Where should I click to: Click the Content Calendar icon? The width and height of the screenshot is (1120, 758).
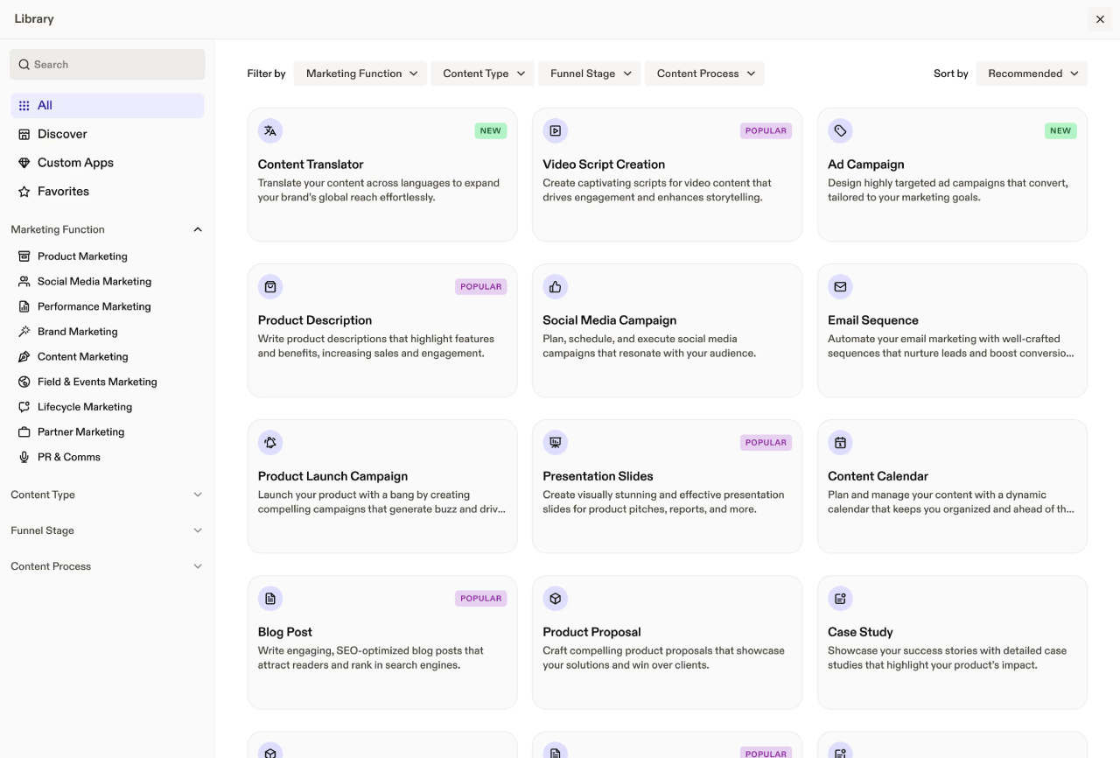click(x=840, y=443)
